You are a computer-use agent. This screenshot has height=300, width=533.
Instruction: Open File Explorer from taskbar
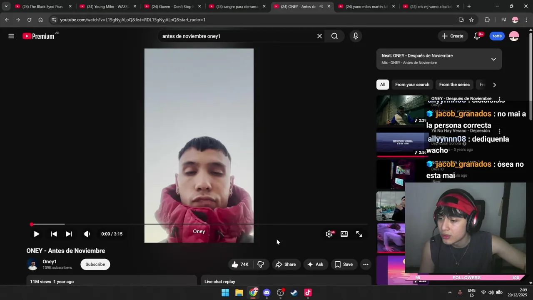tap(239, 292)
